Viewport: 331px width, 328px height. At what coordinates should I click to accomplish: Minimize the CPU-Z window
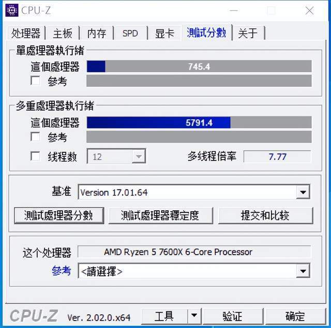click(234, 10)
